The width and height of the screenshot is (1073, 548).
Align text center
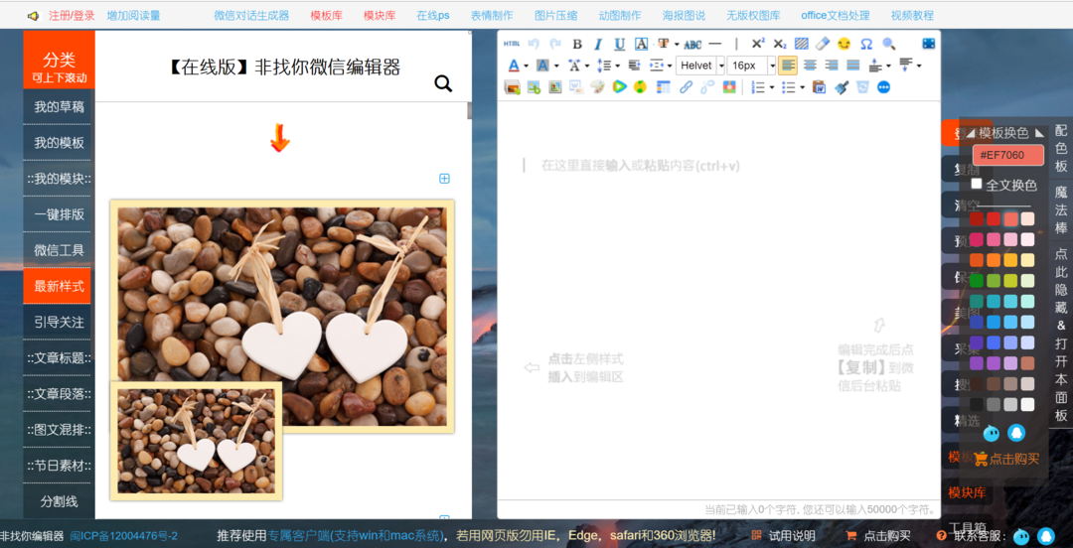tap(810, 66)
